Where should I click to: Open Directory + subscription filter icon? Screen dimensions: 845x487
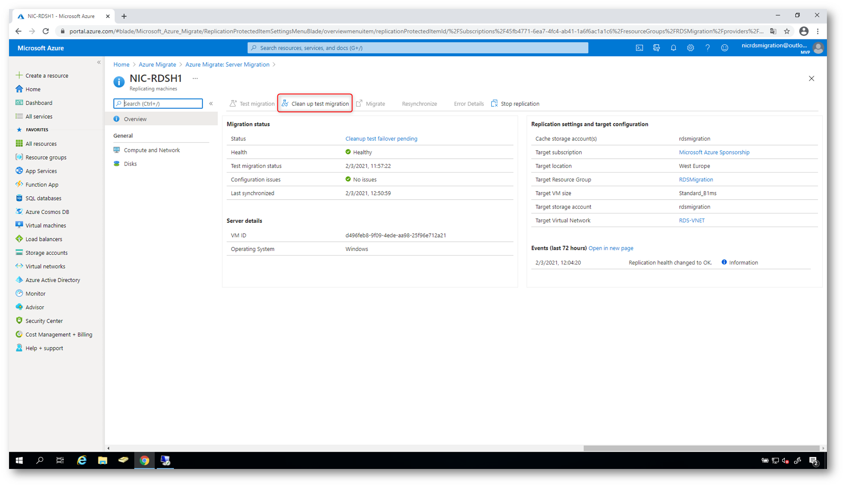pyautogui.click(x=656, y=48)
